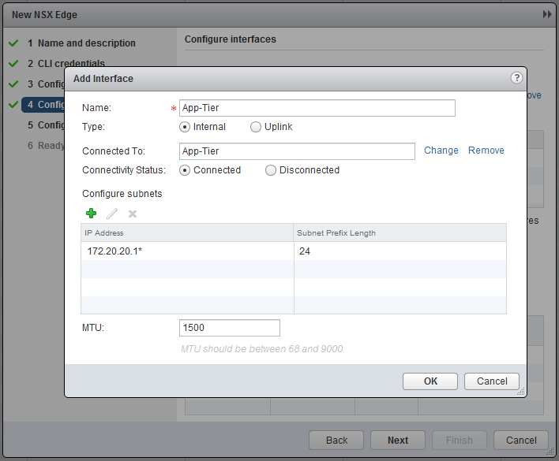Confirm the interface with OK
The width and height of the screenshot is (559, 461).
coord(430,381)
